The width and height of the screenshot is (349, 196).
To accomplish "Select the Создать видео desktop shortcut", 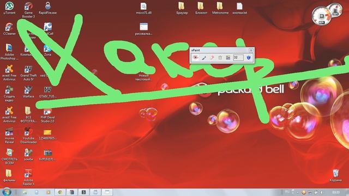I will tap(9, 94).
